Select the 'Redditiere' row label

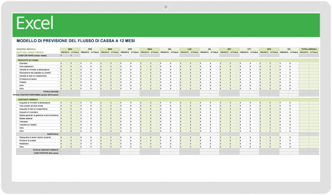[x=24, y=144]
